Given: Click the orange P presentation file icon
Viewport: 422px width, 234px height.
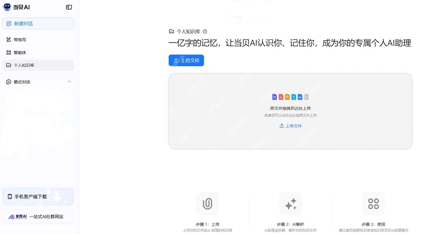Looking at the screenshot, I should click(x=287, y=97).
